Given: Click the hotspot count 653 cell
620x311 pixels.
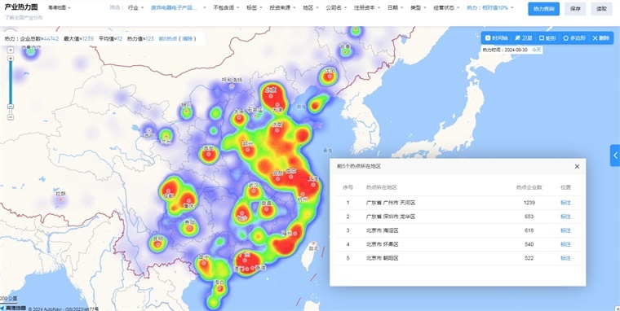Looking at the screenshot, I should coord(529,217).
